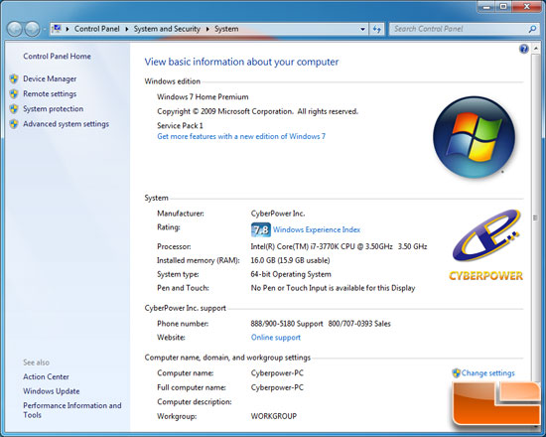Click the 16.0 GB installed memory value

290,260
